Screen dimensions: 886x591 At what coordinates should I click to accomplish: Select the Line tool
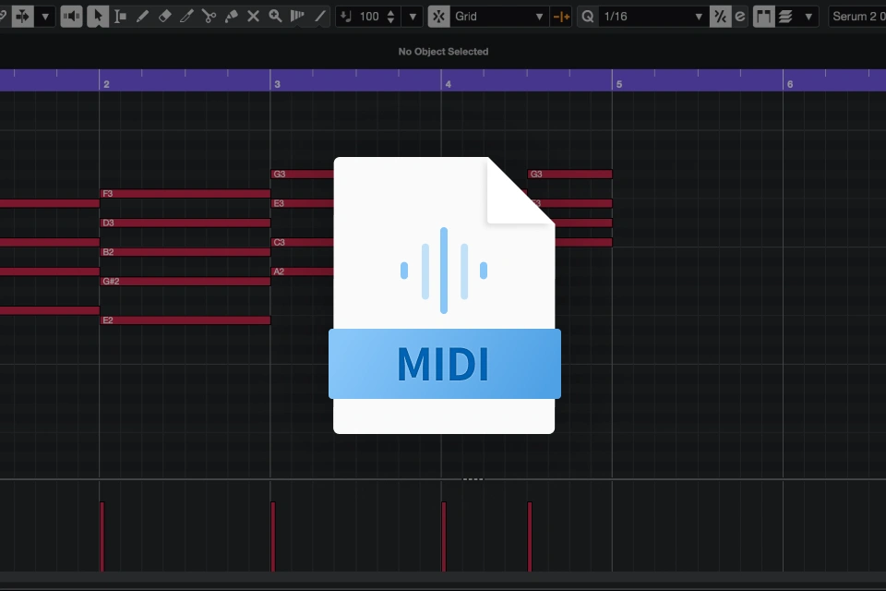click(320, 17)
